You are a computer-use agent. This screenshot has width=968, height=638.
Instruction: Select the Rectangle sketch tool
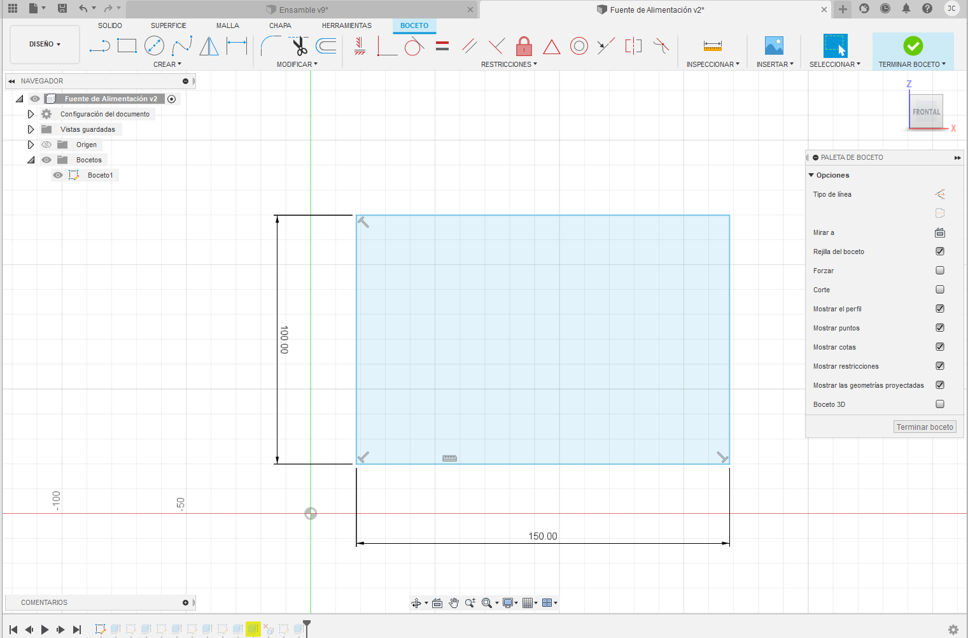[x=127, y=46]
